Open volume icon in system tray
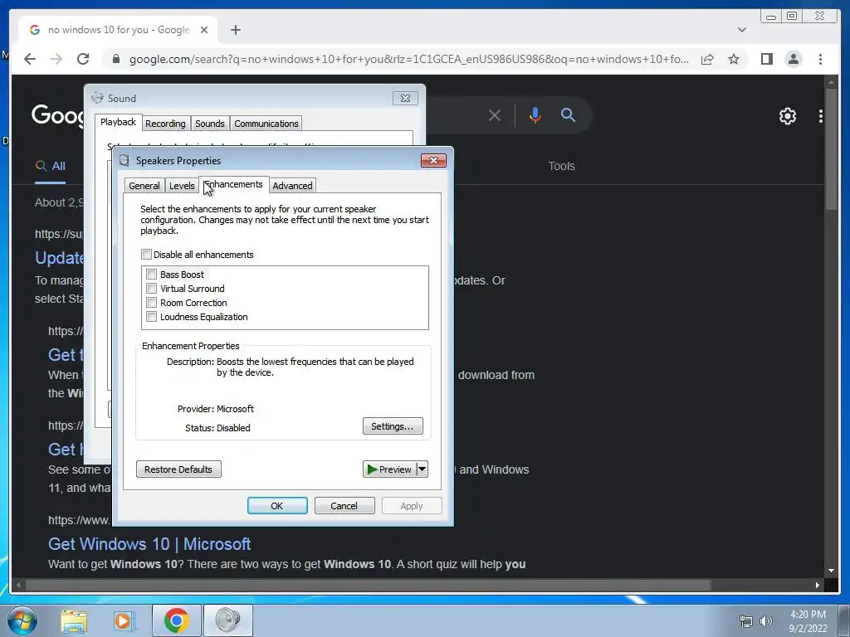The width and height of the screenshot is (850, 637). [766, 621]
